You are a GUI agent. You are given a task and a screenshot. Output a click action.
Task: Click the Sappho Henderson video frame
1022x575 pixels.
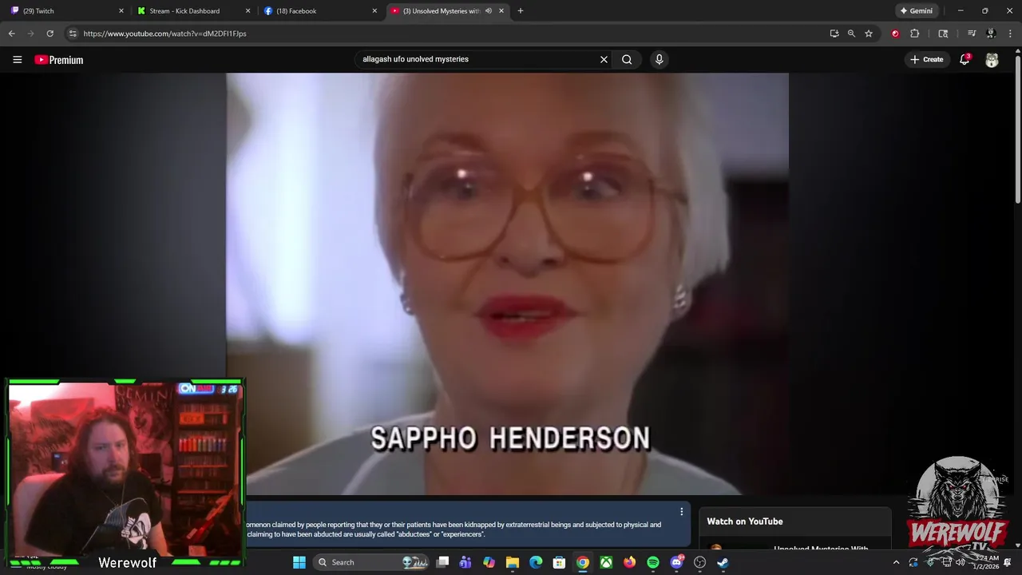click(507, 284)
